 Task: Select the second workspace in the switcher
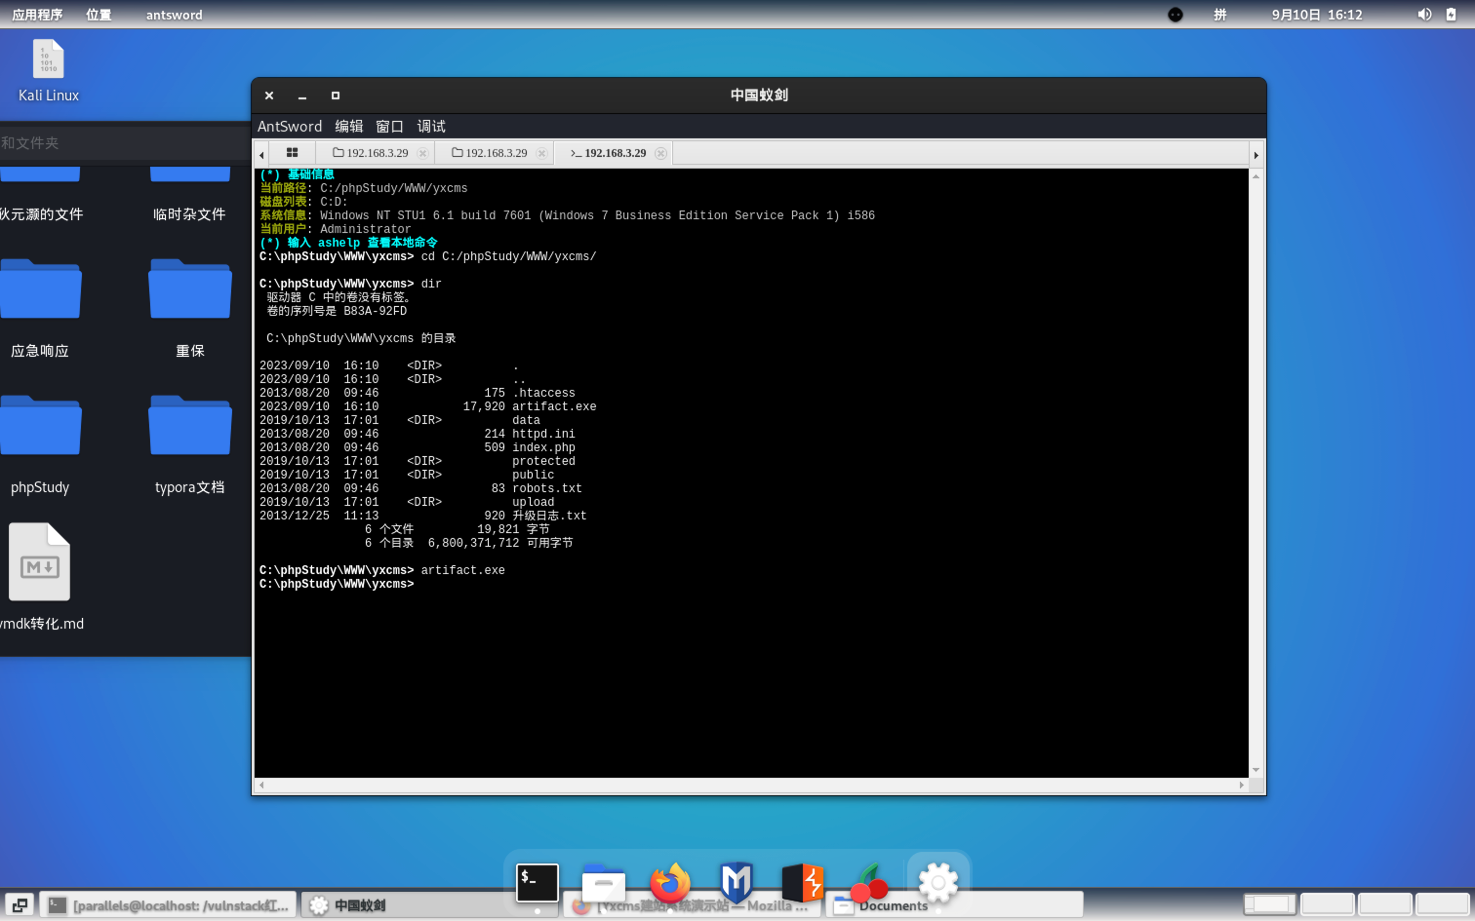1327,904
